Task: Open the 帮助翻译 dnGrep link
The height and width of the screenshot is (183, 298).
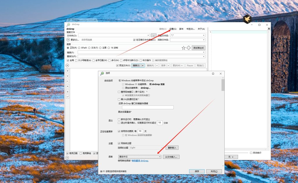Action: coord(140,161)
